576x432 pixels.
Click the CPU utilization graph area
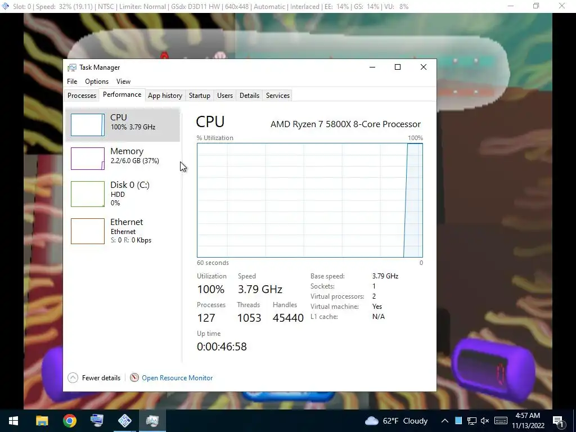pyautogui.click(x=310, y=200)
